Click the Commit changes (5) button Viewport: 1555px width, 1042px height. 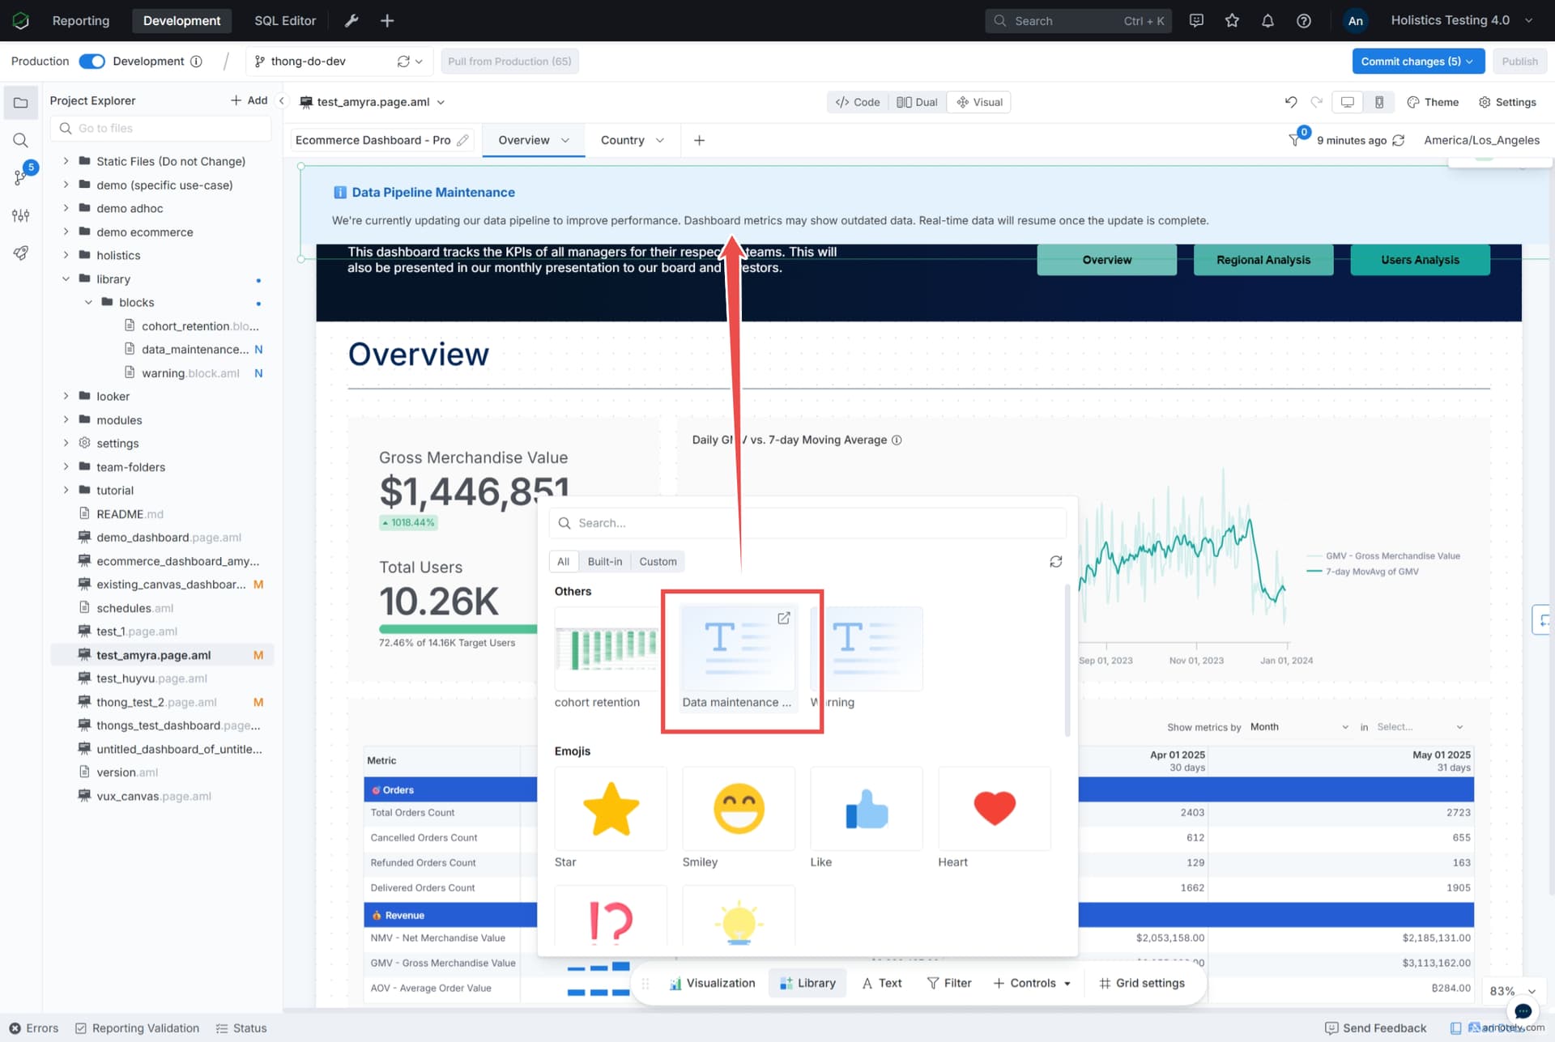1417,62
